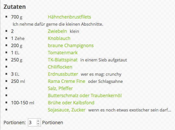Select the Salz, Pfeffer link
This screenshot has height=130, width=175.
60,88
